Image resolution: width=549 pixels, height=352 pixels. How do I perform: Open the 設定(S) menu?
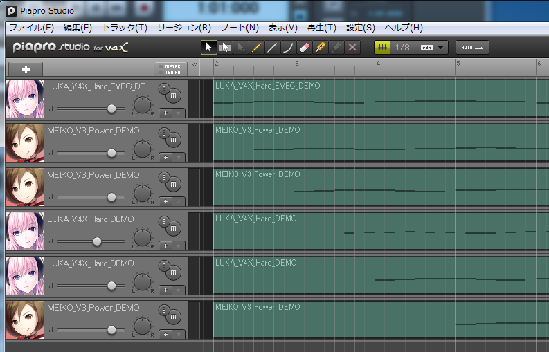[x=360, y=28]
